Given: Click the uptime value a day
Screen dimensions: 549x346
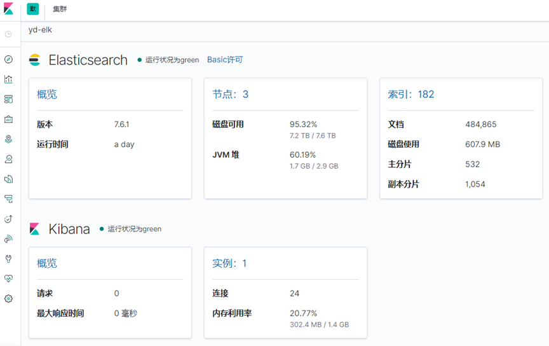Looking at the screenshot, I should point(124,144).
